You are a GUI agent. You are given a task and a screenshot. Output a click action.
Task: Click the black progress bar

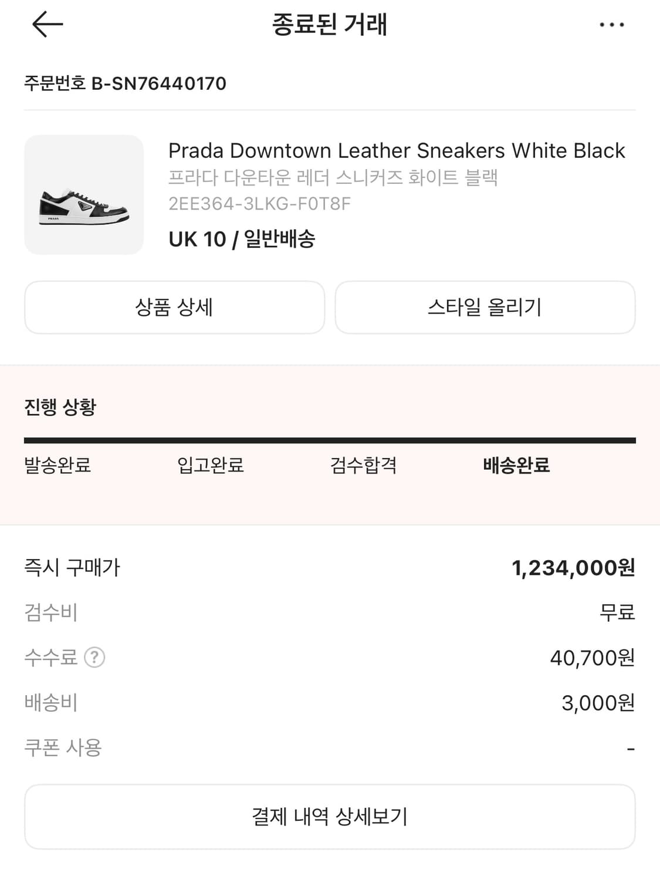coord(330,440)
